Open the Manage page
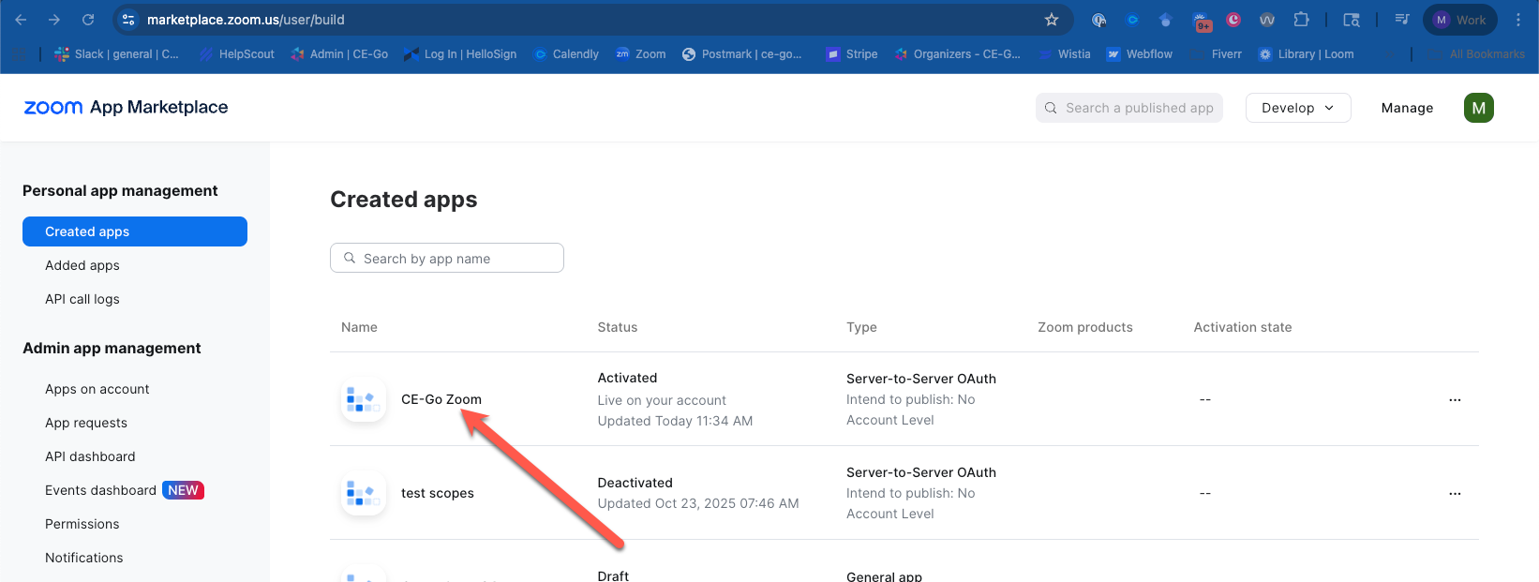 (1407, 108)
